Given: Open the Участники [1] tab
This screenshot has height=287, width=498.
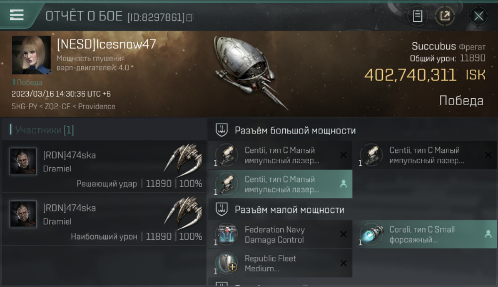Looking at the screenshot, I should [x=44, y=130].
